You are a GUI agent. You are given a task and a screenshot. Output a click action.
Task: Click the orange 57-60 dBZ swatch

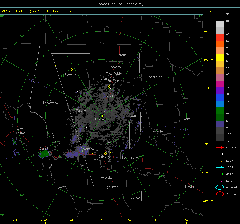pos(220,44)
